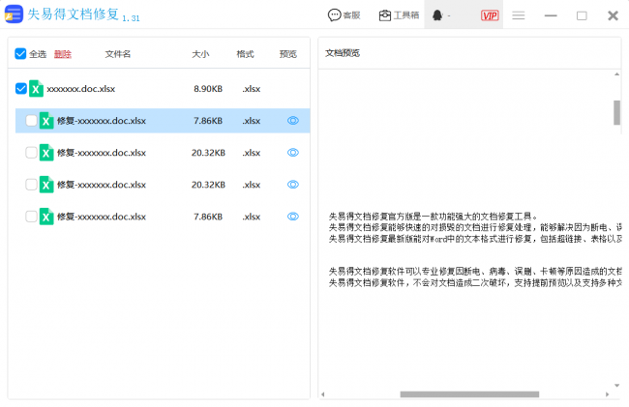Click the 文档预览 panel title
The height and width of the screenshot is (407, 629).
343,53
